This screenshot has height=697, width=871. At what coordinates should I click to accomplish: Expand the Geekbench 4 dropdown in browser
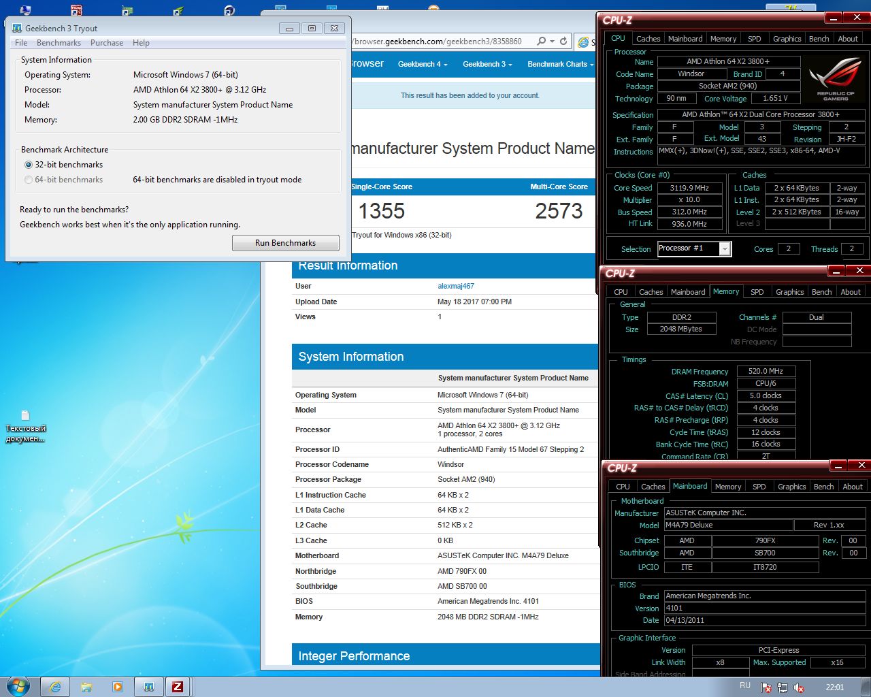423,64
